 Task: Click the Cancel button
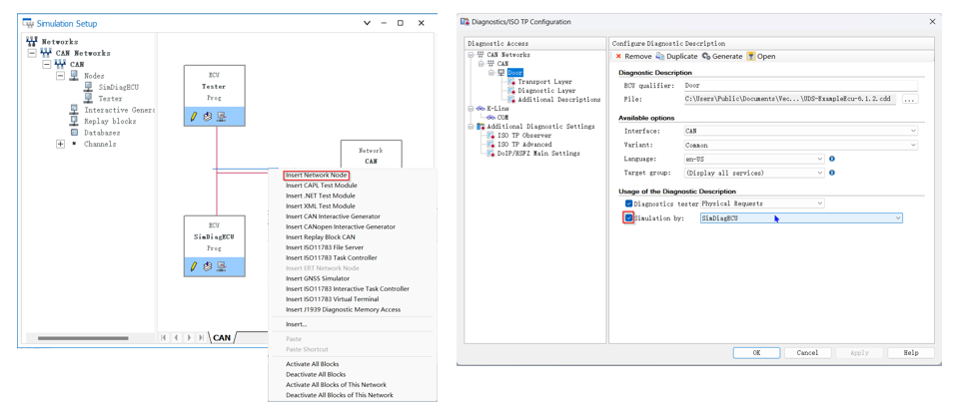808,353
